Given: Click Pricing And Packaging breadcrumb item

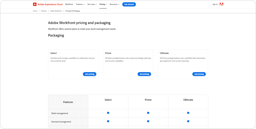Looking at the screenshot, I should [x=73, y=11].
